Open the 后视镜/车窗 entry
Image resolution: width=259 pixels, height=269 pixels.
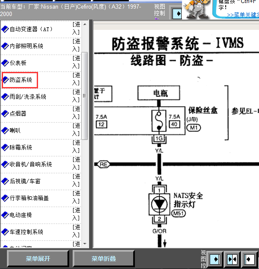click(x=25, y=181)
